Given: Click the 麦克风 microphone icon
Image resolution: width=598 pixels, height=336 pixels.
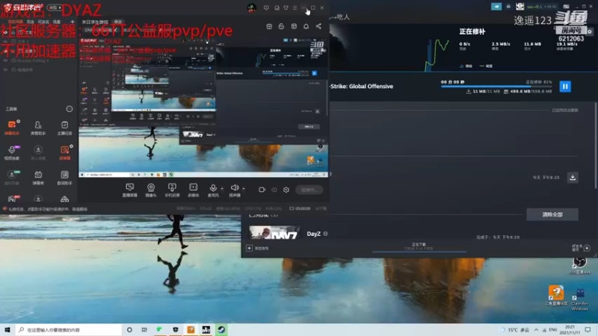Looking at the screenshot, I should click(213, 188).
